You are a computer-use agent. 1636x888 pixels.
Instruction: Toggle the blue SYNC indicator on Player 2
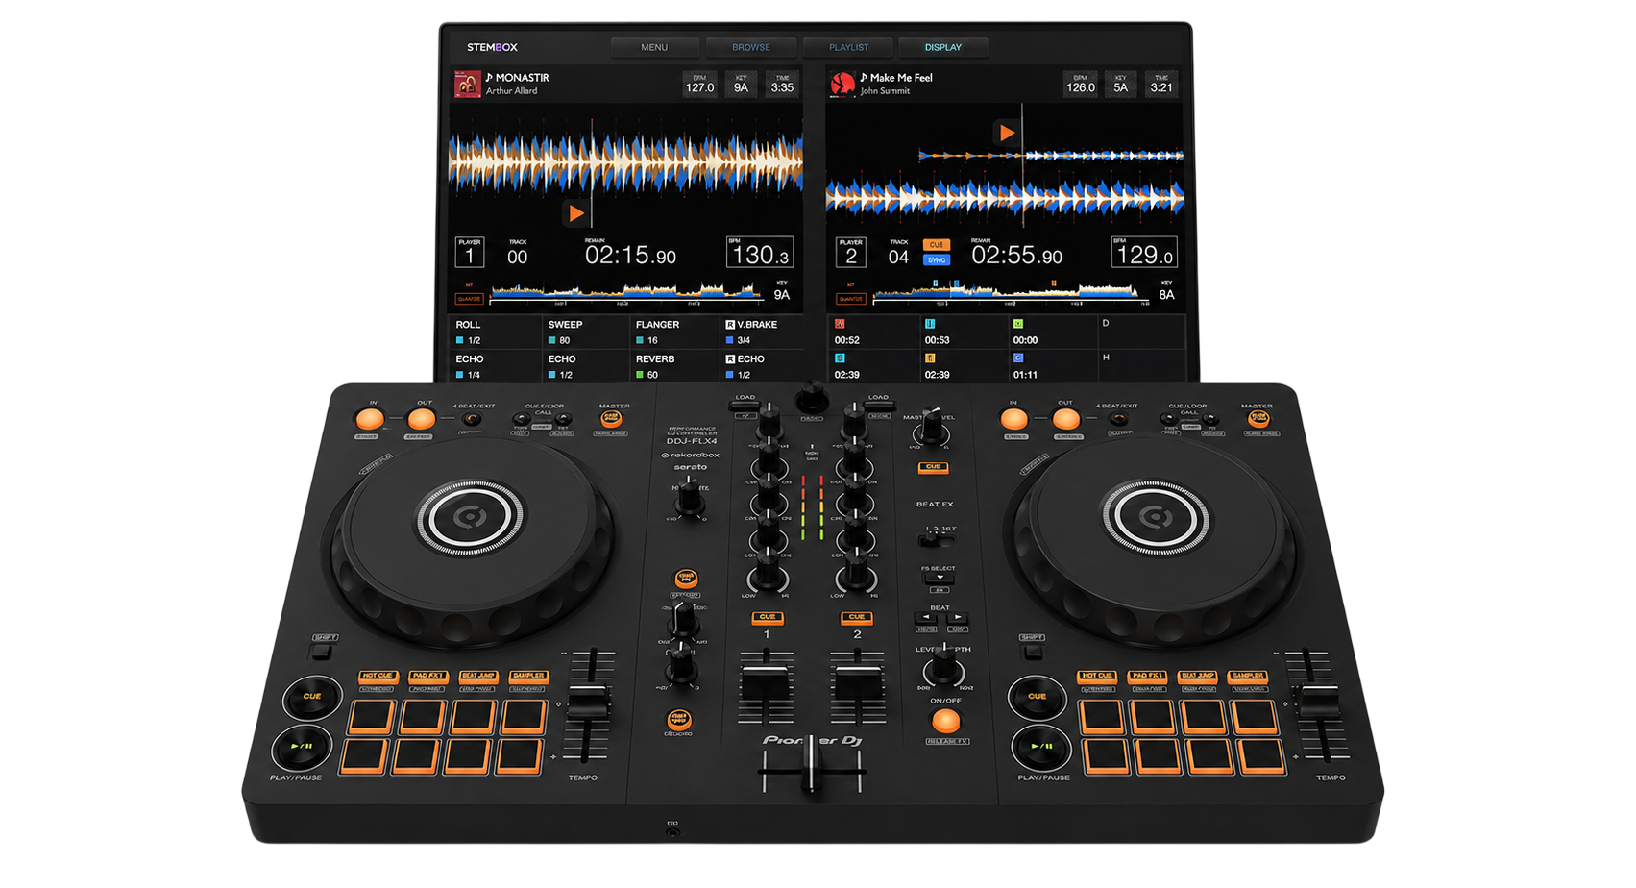pos(936,259)
